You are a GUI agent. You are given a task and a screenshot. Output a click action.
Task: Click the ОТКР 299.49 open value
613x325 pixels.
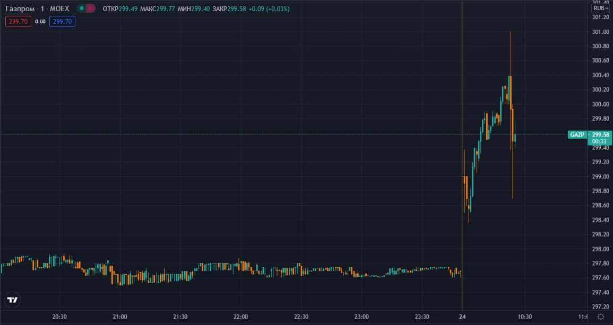(120, 8)
